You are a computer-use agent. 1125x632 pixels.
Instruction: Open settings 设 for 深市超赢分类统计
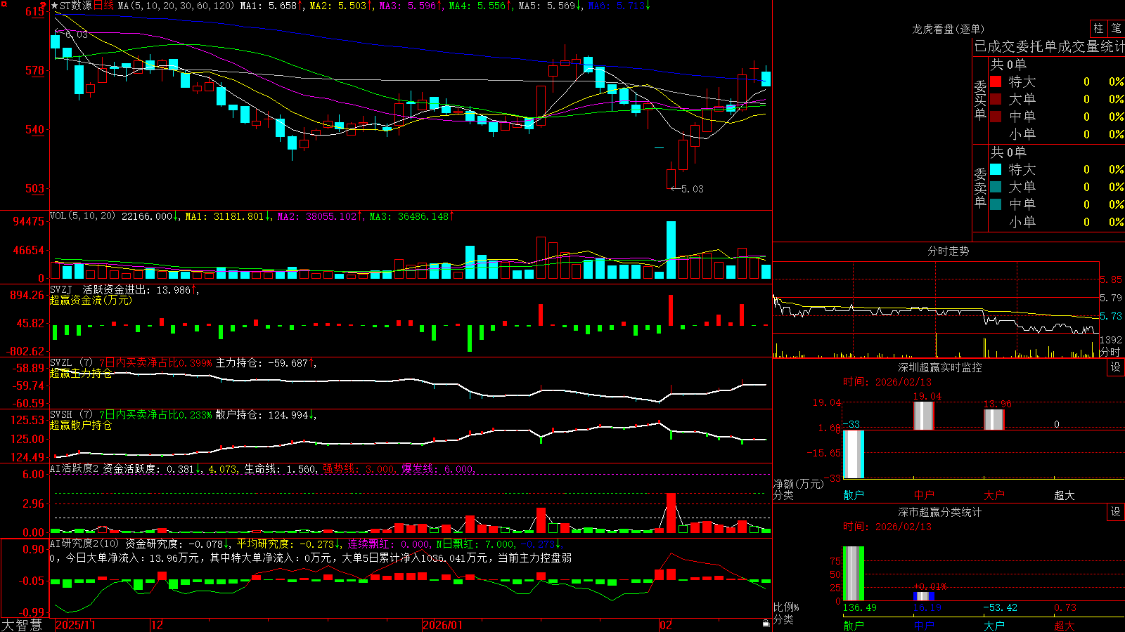coord(1116,512)
